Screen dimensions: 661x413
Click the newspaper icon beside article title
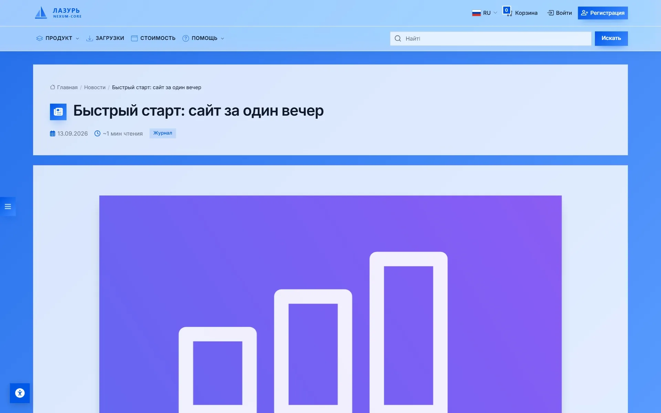click(58, 112)
